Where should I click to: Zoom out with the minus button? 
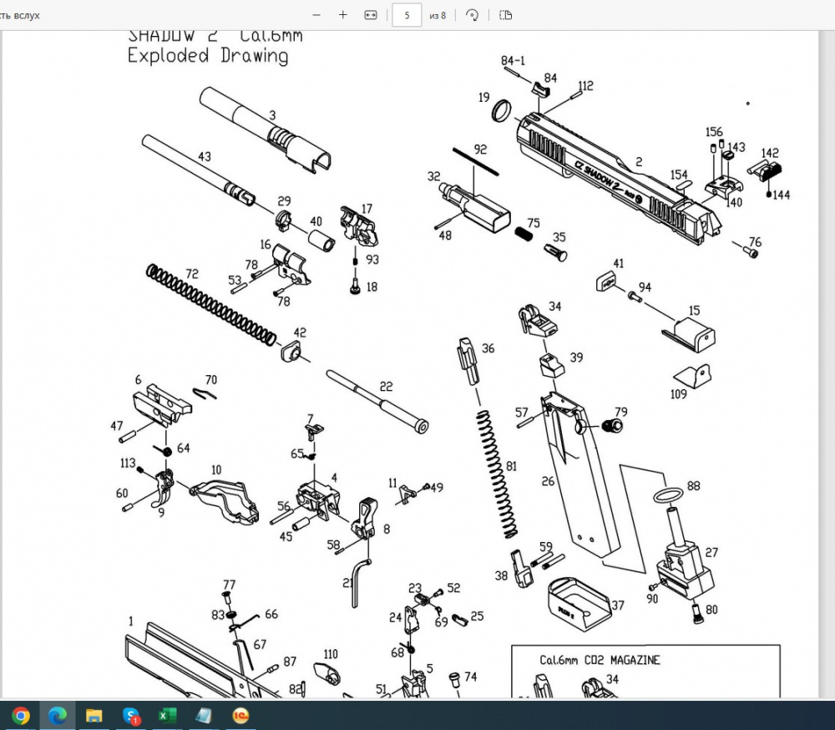pyautogui.click(x=316, y=15)
